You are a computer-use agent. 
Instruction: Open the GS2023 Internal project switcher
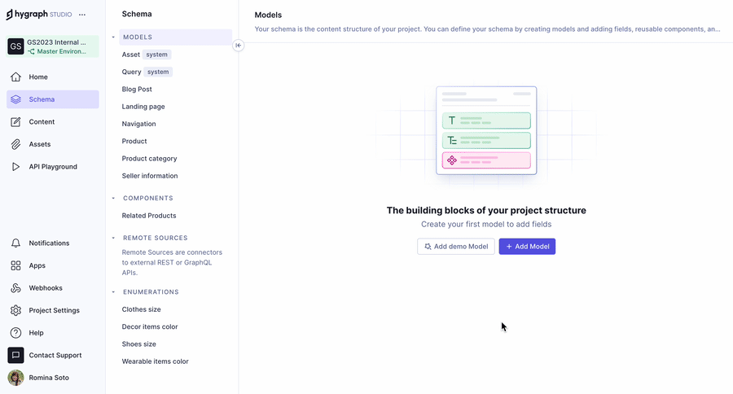(x=53, y=46)
